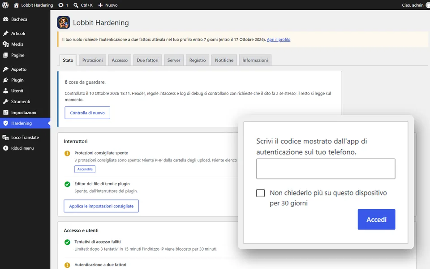The image size is (430, 269).
Task: Click 'Spento, dall'interruttore del plugin.' text
Action: (106, 191)
